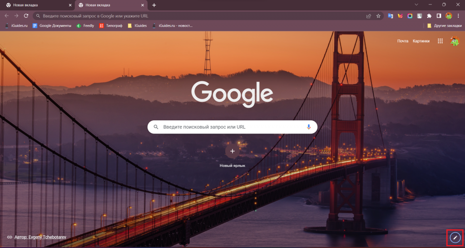465x248 pixels.
Task: Toggle the browser side panel
Action: coord(439,15)
